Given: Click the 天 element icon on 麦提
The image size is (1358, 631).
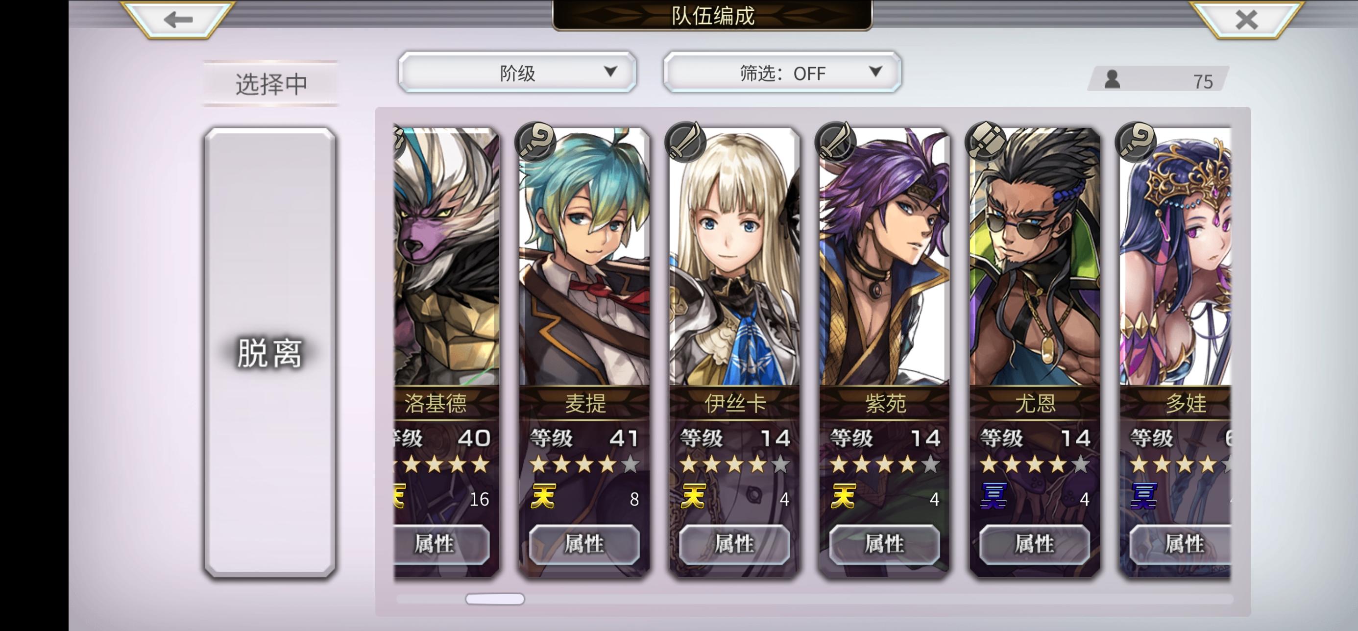Looking at the screenshot, I should pos(543,496).
